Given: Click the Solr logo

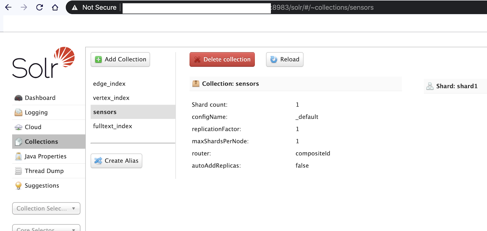Looking at the screenshot, I should click(x=43, y=62).
